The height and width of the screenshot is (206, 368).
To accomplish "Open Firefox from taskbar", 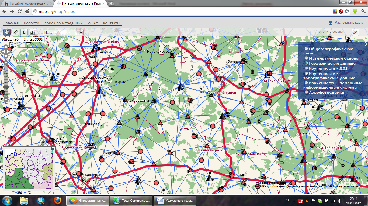I will [x=57, y=200].
